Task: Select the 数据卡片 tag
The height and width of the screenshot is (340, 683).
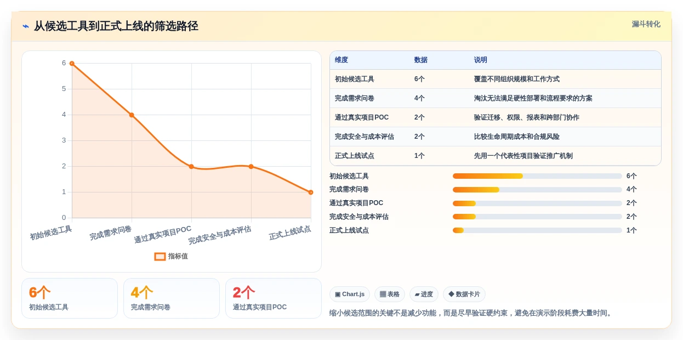Action: [464, 294]
